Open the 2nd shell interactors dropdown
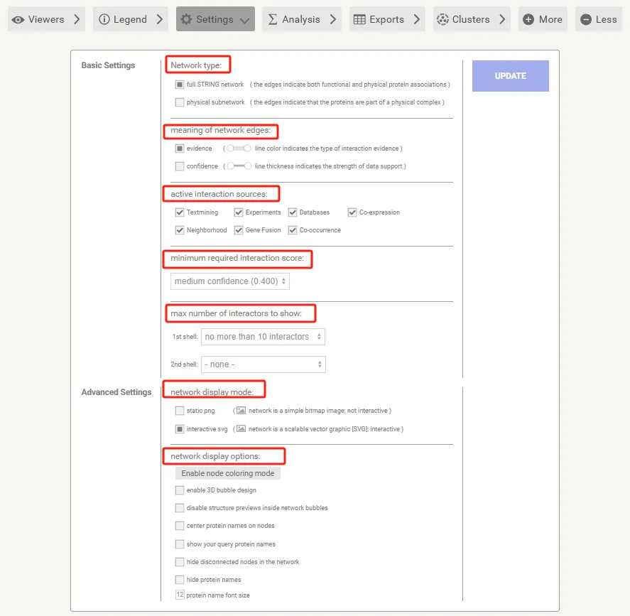 click(263, 364)
